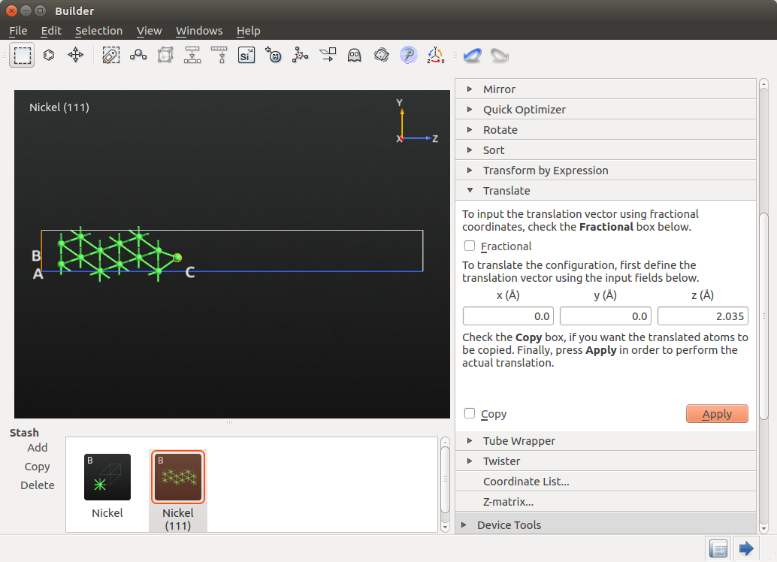Click the Nickel (111) label in the viewer
Viewport: 777px width, 562px height.
point(59,107)
